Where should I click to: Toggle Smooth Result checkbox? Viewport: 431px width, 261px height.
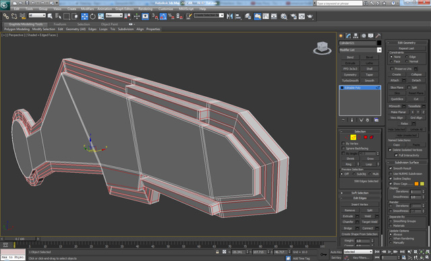391,168
